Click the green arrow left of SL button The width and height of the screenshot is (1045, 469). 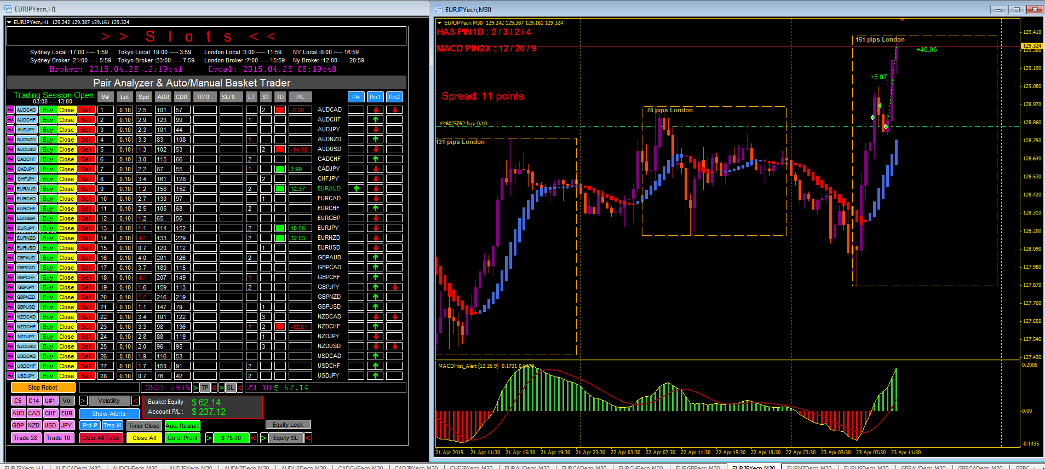(221, 388)
